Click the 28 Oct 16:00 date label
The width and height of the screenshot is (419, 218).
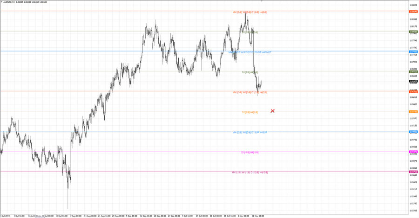coord(230,216)
